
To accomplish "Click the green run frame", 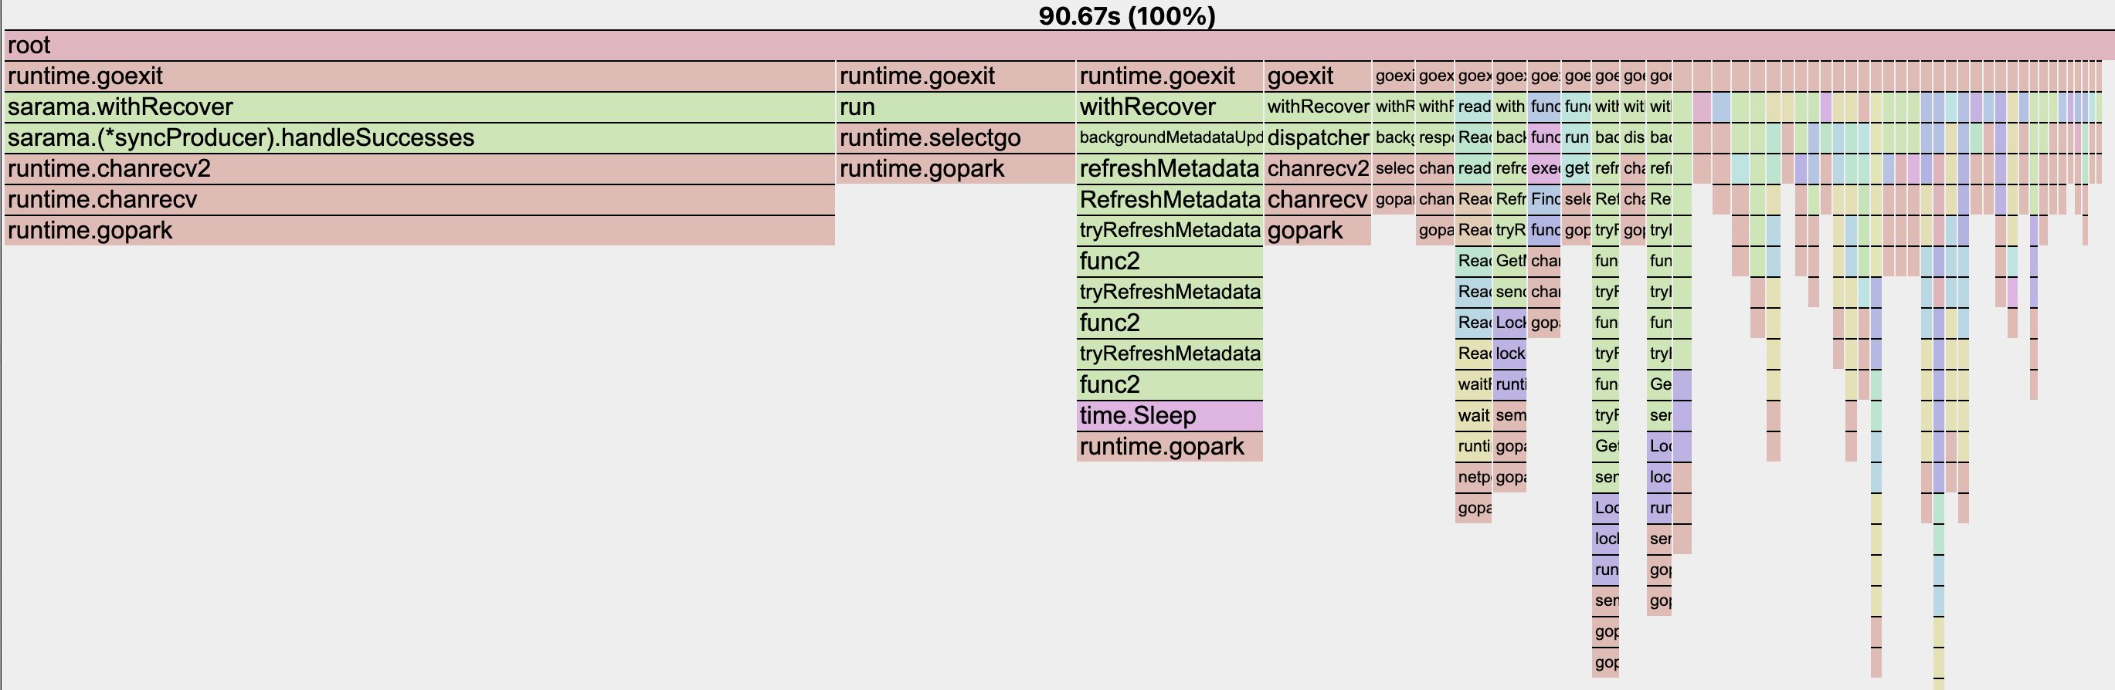I will coord(955,107).
